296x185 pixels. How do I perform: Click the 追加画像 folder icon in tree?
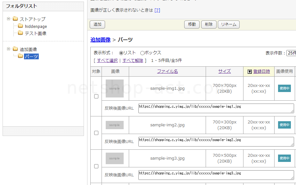click(15, 49)
